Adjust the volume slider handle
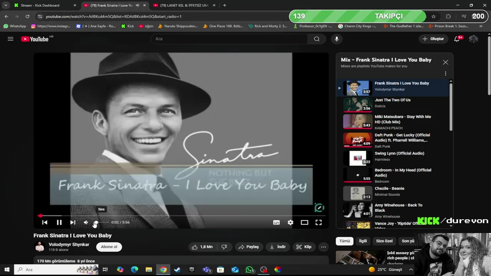The height and width of the screenshot is (276, 491). pos(96,222)
